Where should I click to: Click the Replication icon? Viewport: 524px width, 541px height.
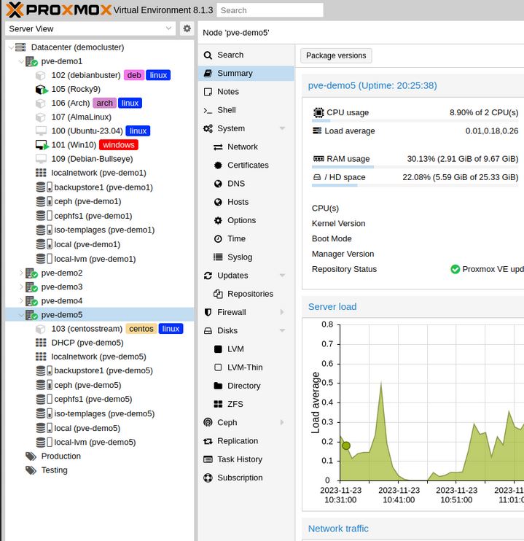(x=208, y=441)
